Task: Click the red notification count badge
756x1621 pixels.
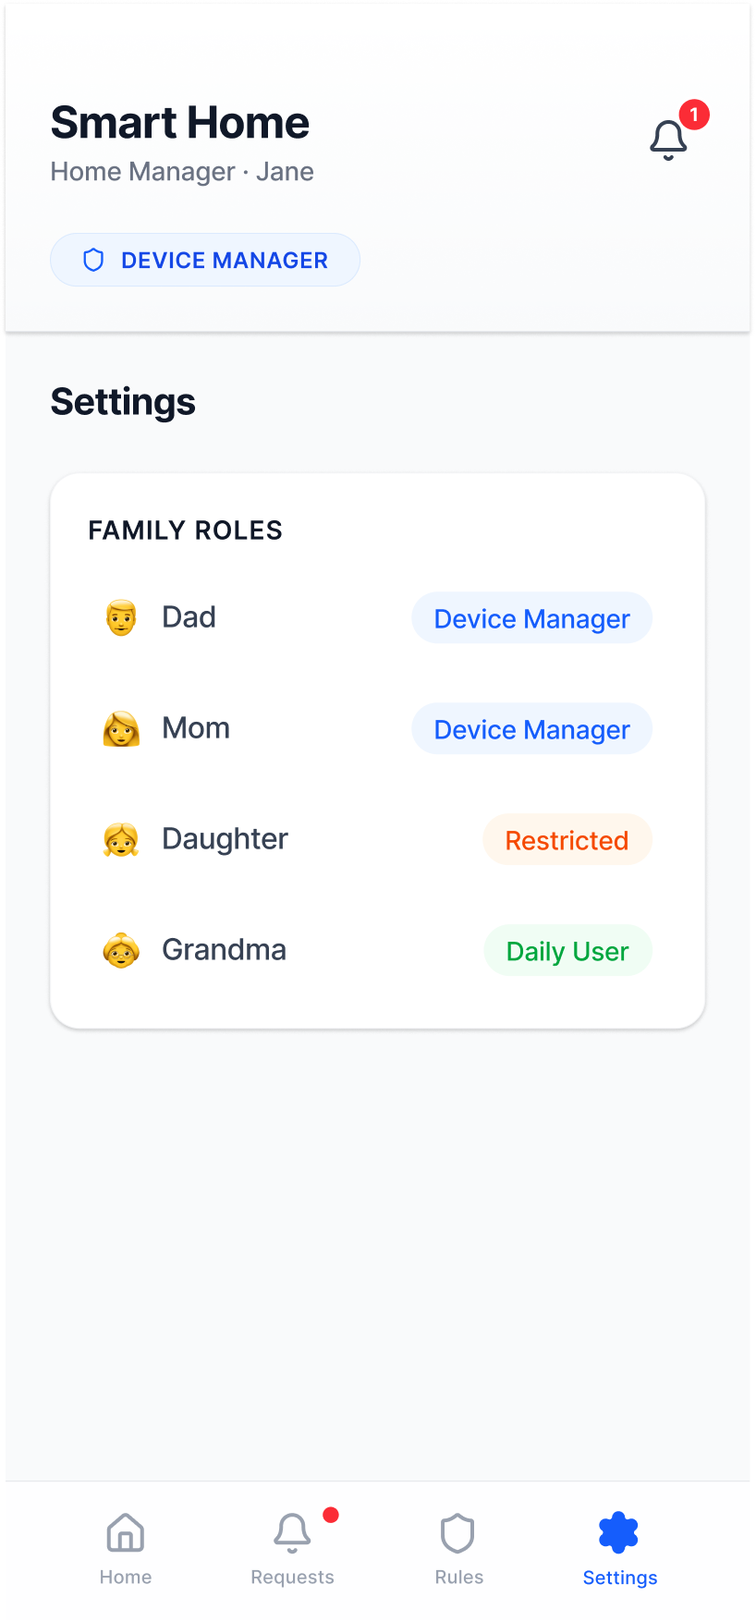Action: (x=694, y=115)
